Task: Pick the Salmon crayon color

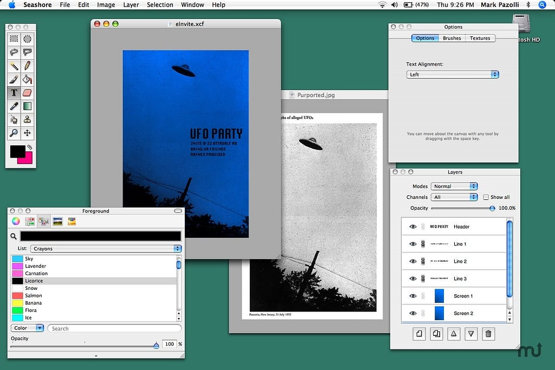Action: (34, 296)
